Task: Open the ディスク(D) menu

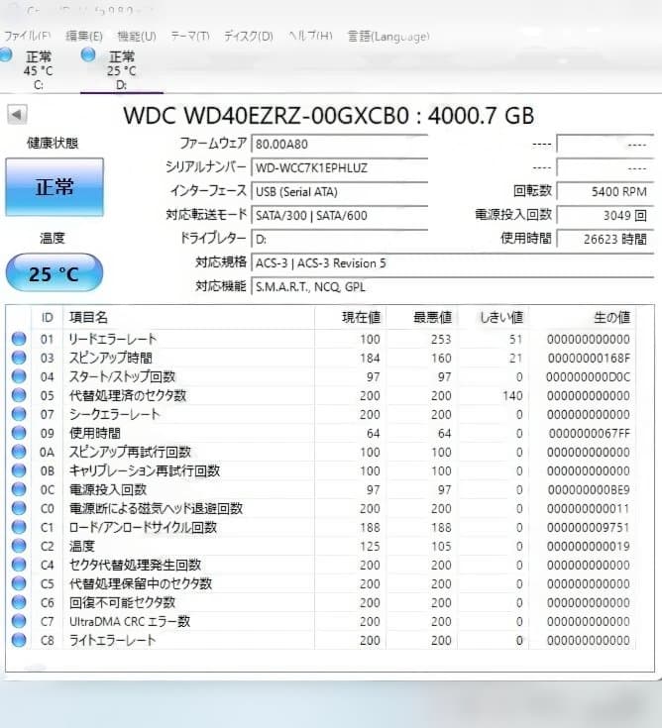Action: click(x=249, y=37)
